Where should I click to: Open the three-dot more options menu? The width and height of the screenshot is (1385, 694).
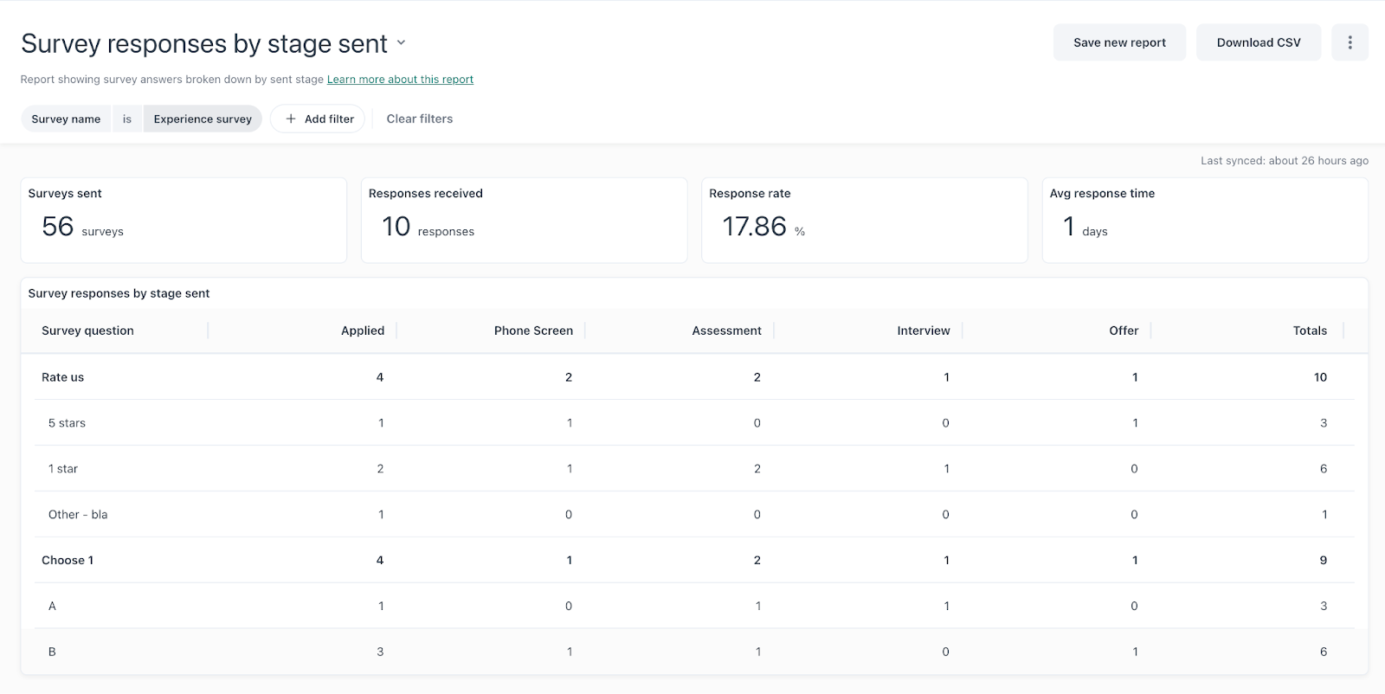pos(1350,42)
